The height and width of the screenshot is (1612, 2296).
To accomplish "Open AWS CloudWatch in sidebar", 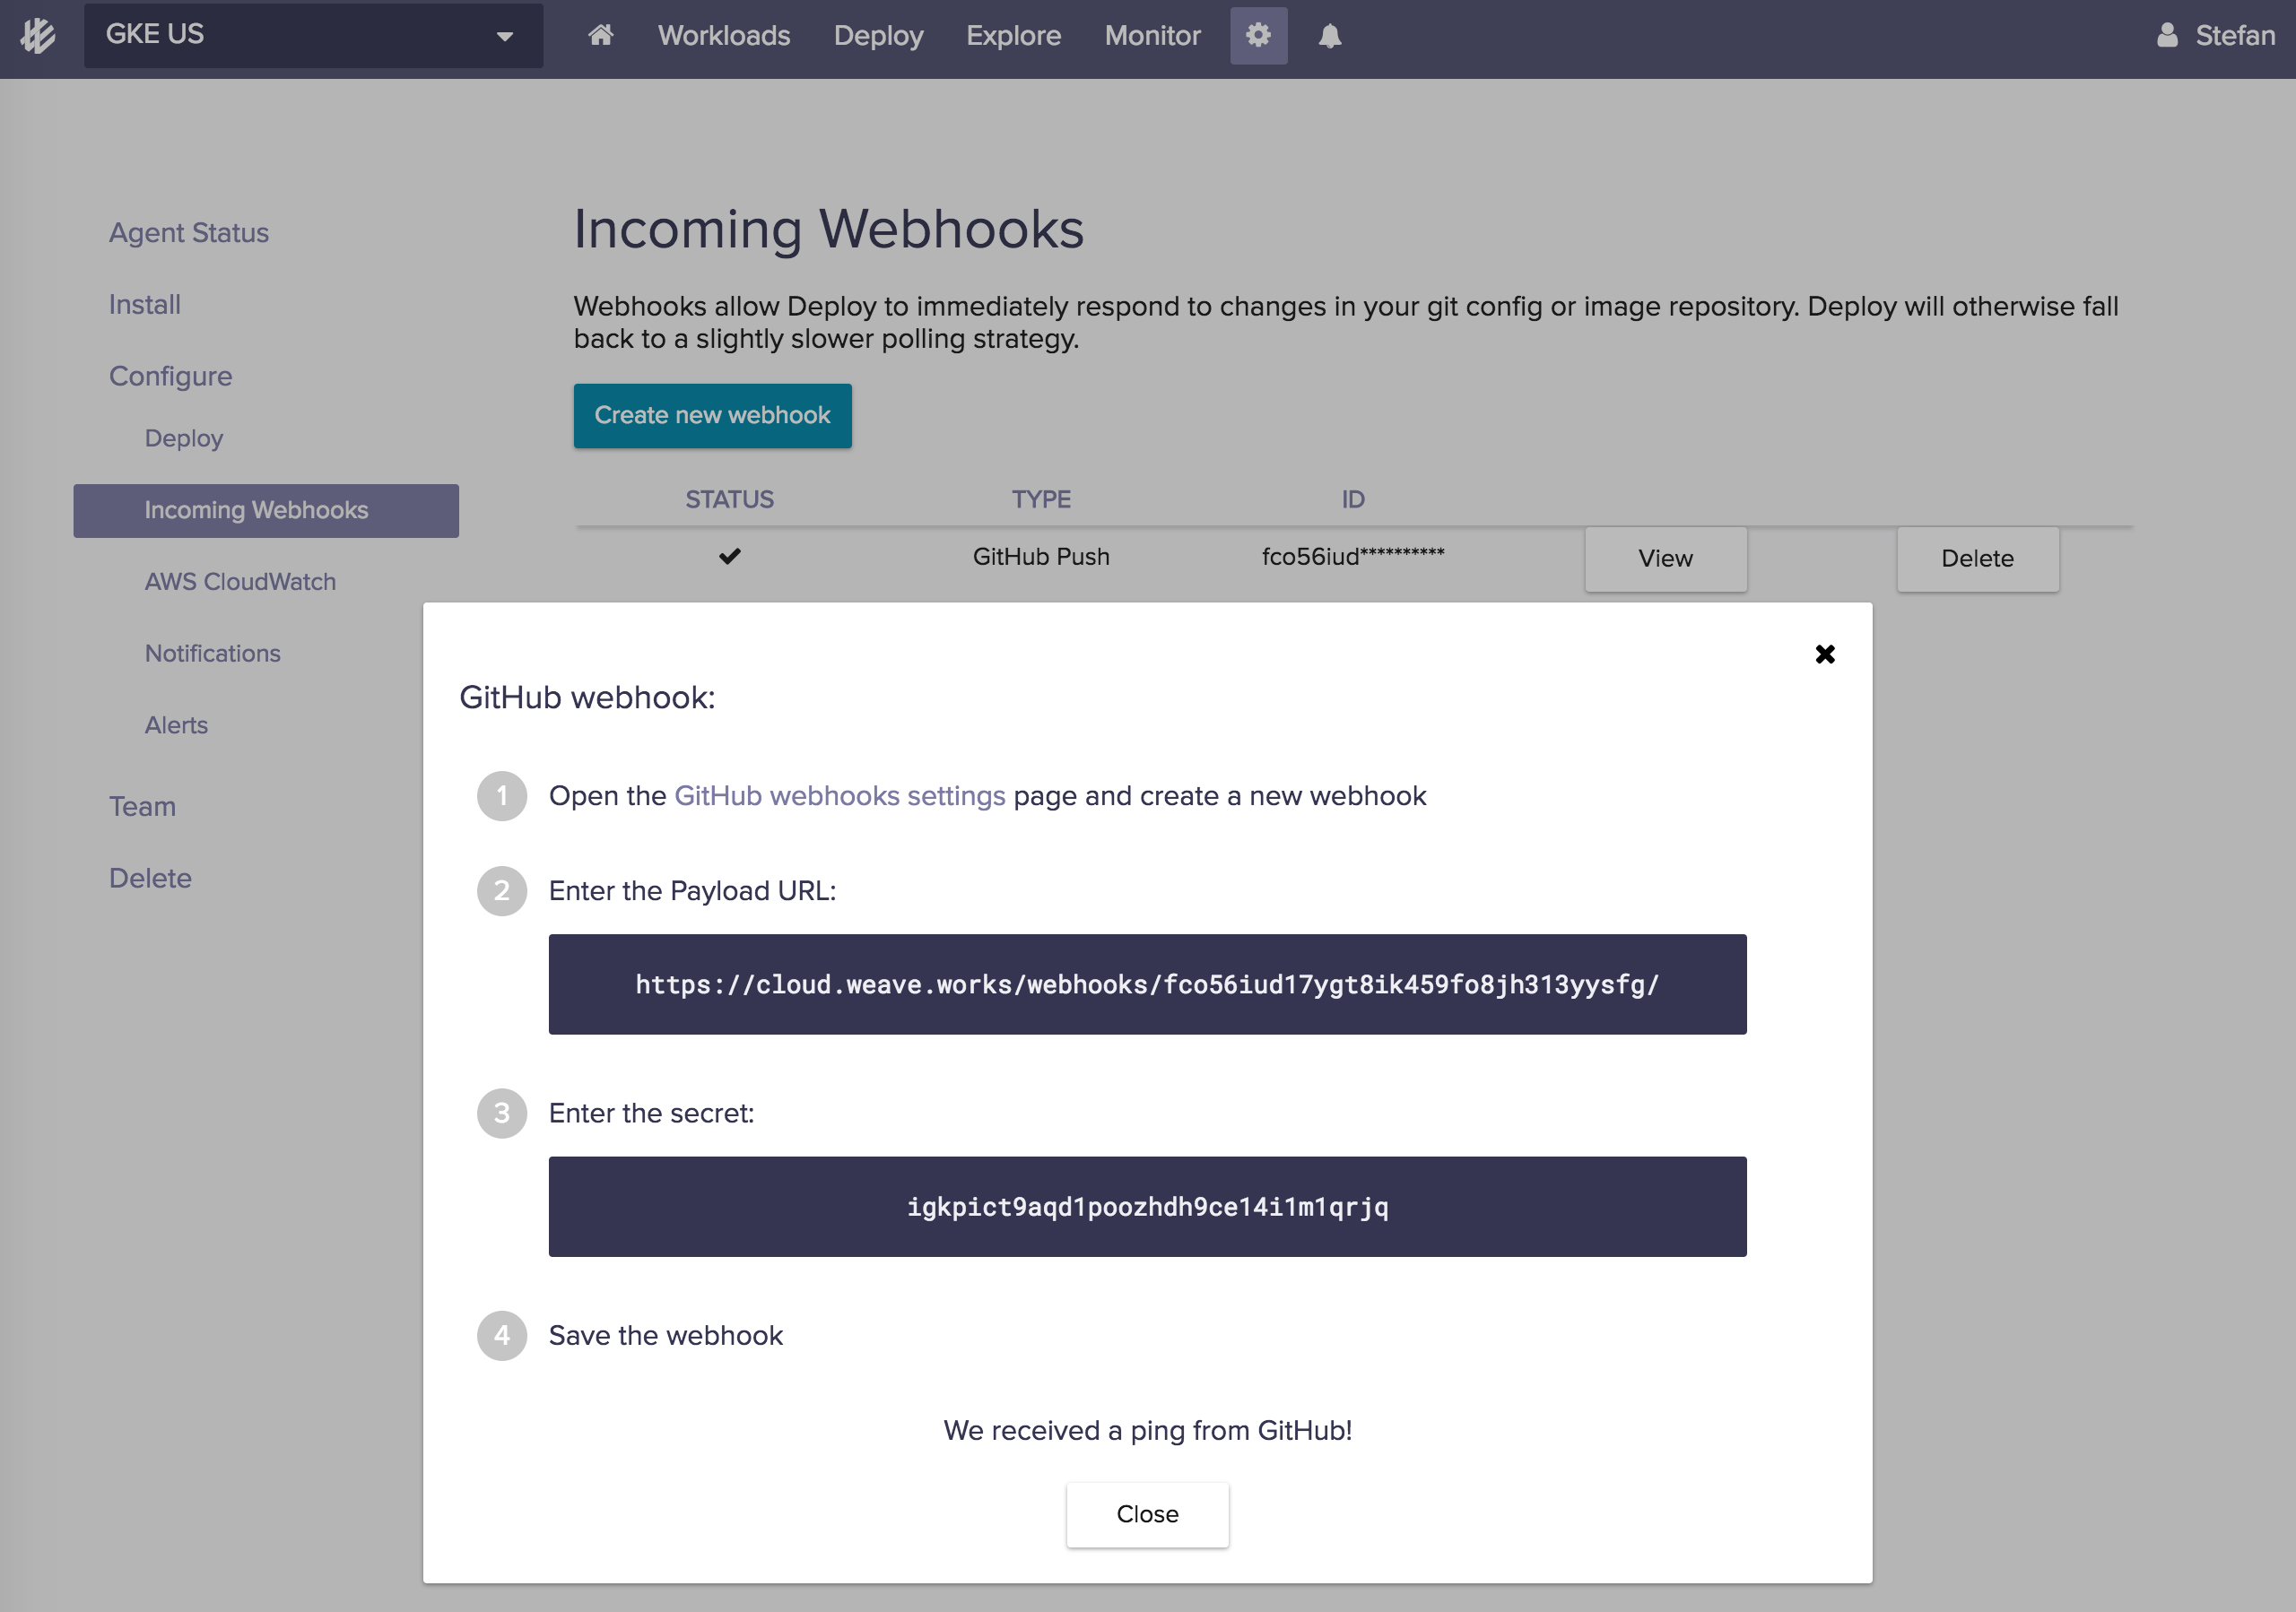I will [240, 582].
